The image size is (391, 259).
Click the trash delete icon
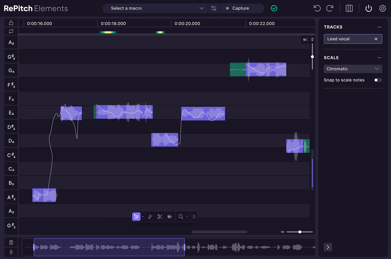(11, 242)
